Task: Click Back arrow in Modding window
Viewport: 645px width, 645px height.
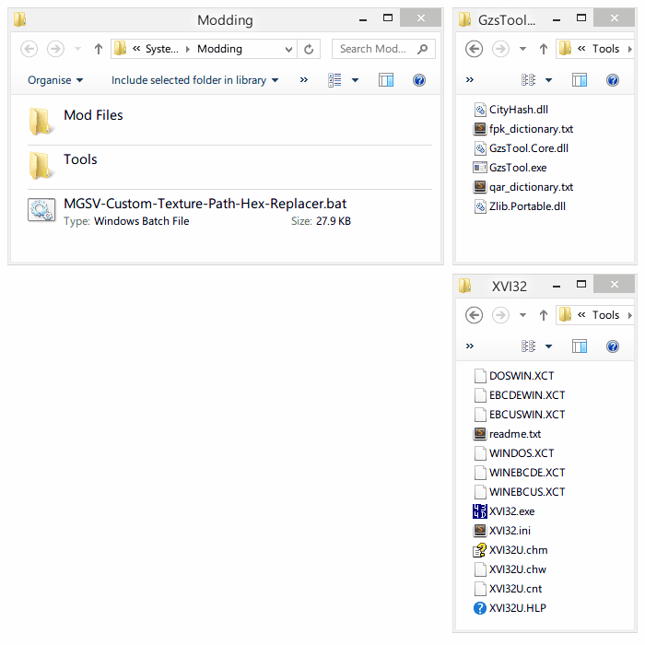Action: tap(29, 49)
